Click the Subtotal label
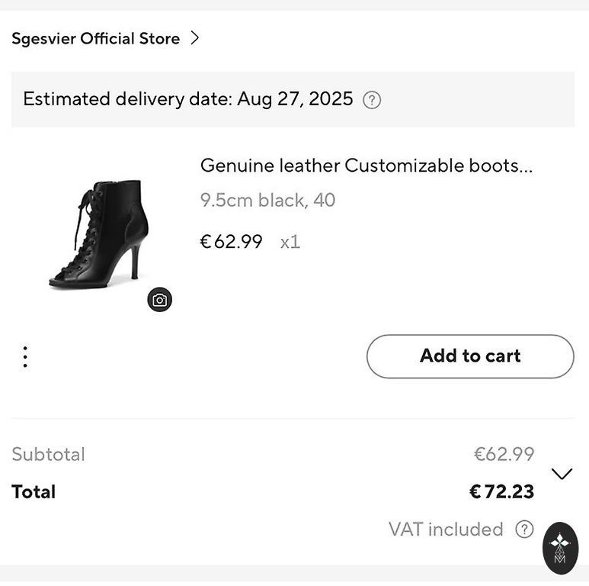The image size is (589, 586). (48, 455)
